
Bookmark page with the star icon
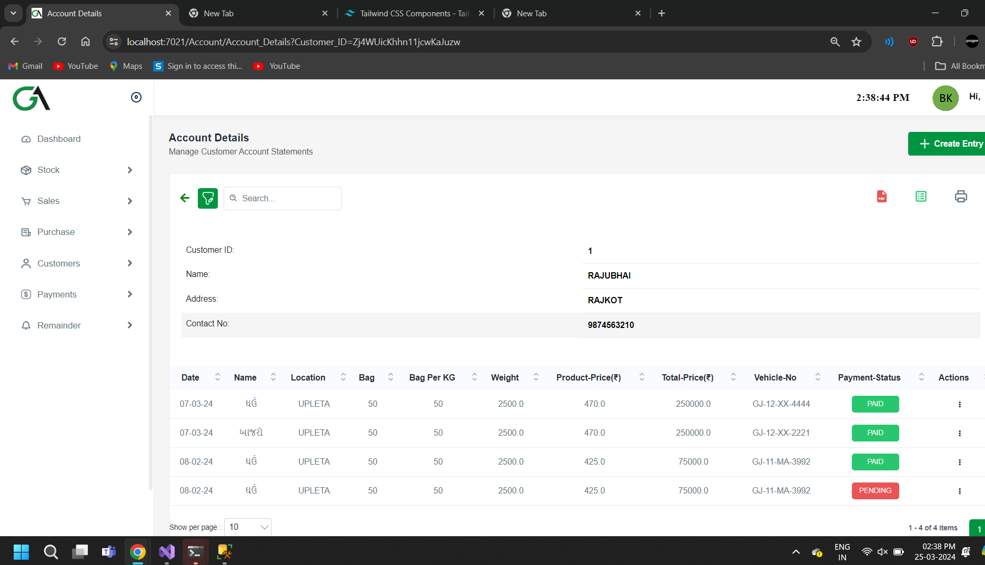(857, 42)
